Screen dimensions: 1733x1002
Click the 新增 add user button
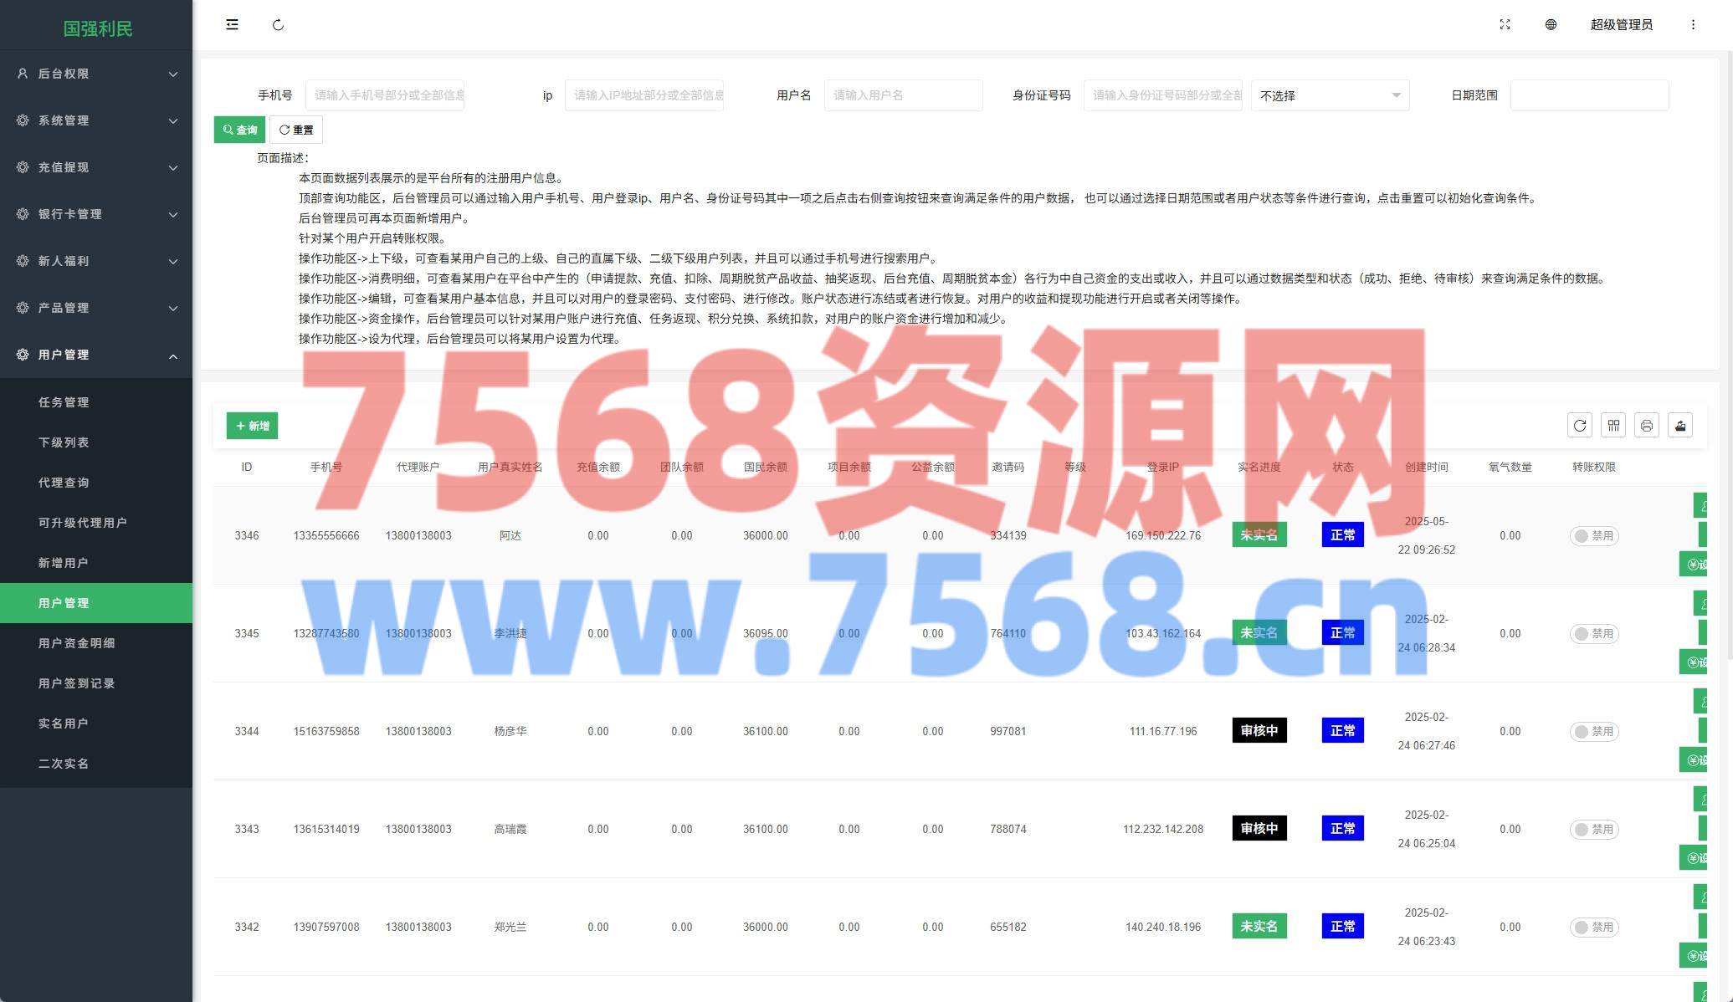[x=252, y=426]
